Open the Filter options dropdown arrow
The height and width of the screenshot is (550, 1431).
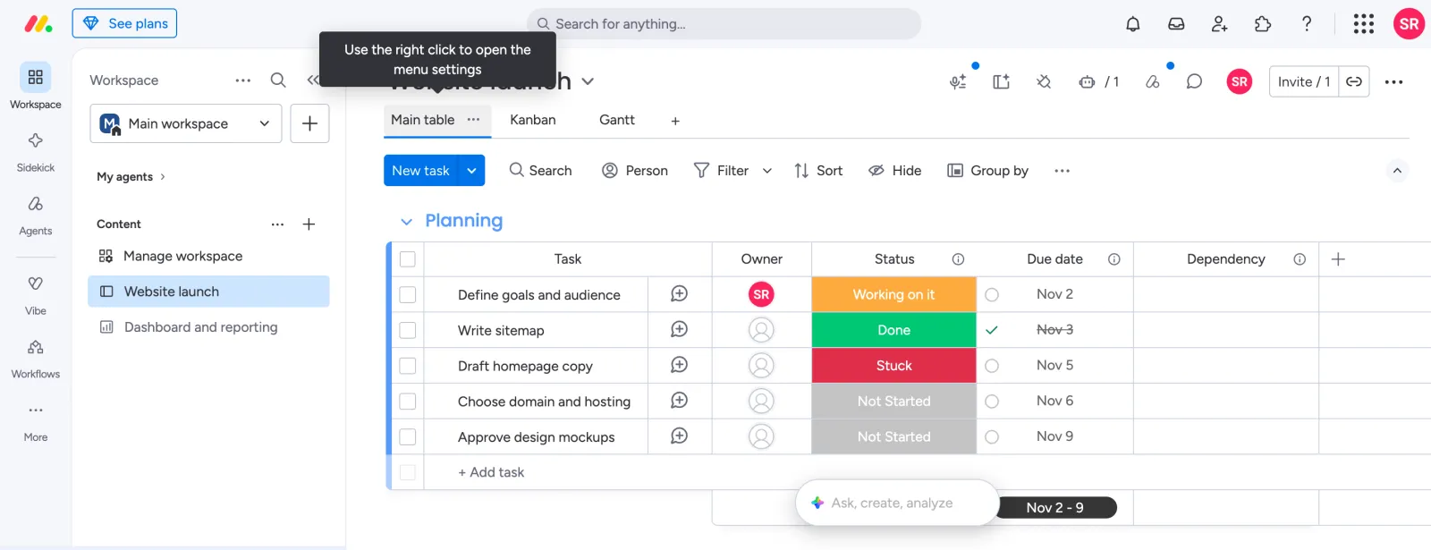click(767, 171)
